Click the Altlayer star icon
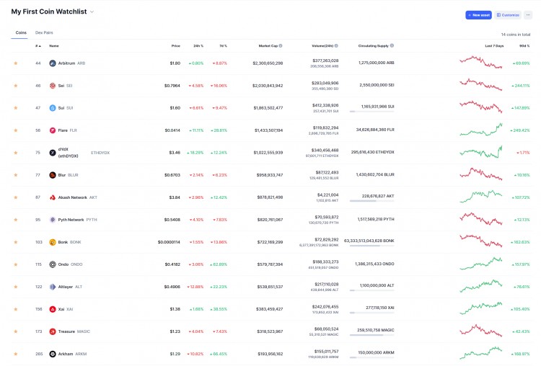541x366 pixels. (x=16, y=287)
